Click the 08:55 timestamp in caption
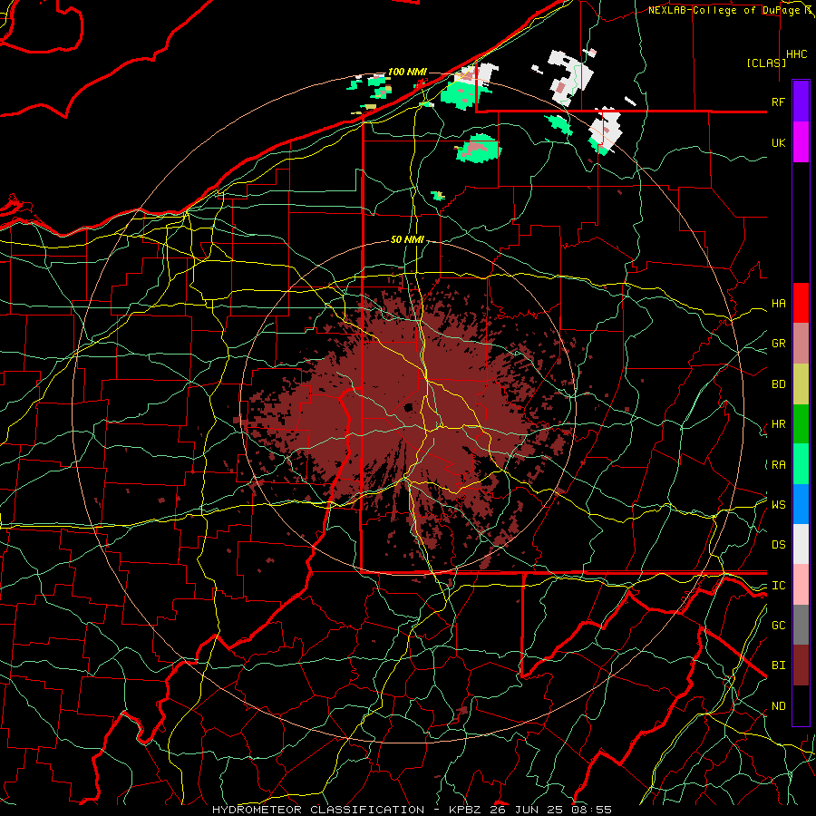Viewport: 816px width, 816px height. click(x=593, y=810)
